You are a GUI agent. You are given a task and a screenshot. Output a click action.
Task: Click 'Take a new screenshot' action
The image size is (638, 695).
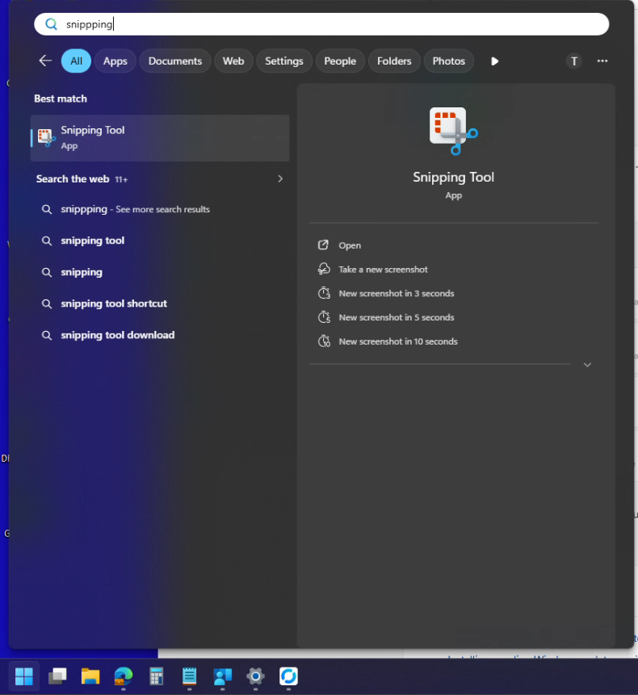(383, 269)
